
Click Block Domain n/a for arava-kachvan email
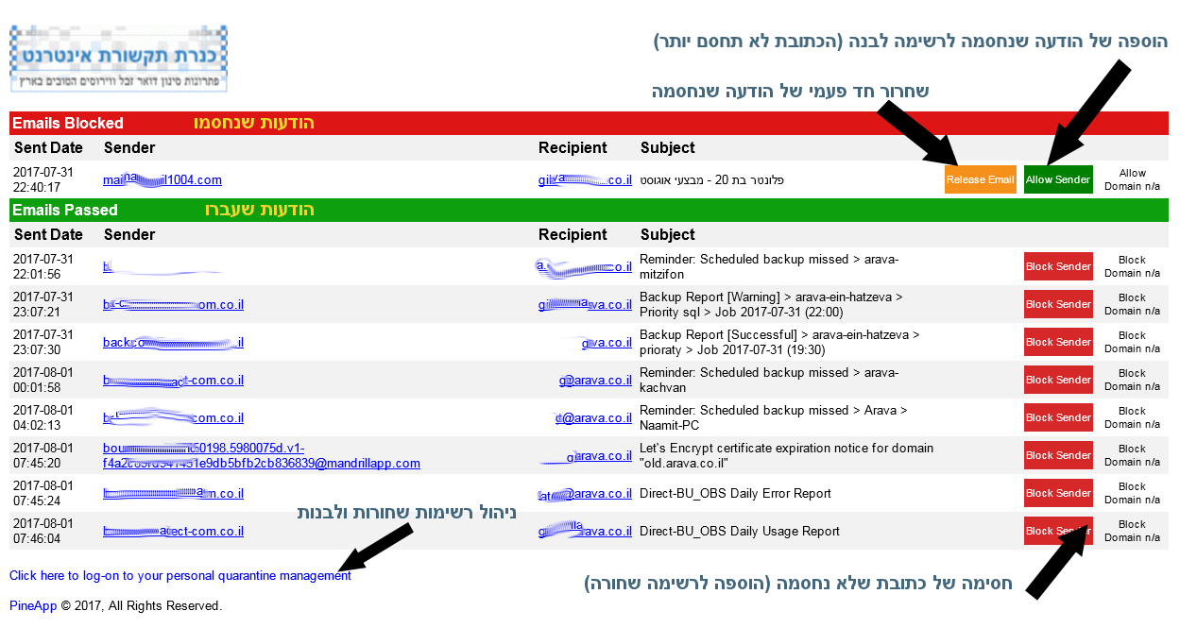(x=1132, y=380)
